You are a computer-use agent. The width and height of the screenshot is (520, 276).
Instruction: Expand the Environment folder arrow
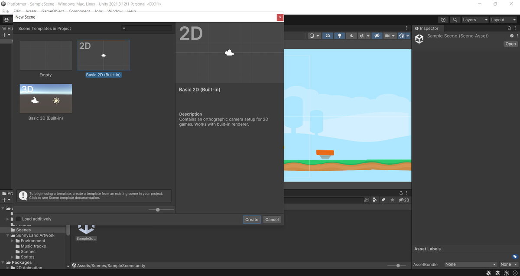click(x=13, y=241)
